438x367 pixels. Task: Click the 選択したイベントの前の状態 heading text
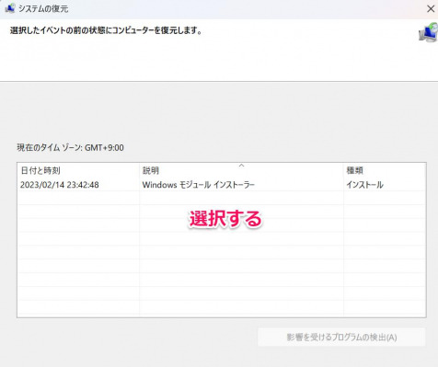[106, 30]
